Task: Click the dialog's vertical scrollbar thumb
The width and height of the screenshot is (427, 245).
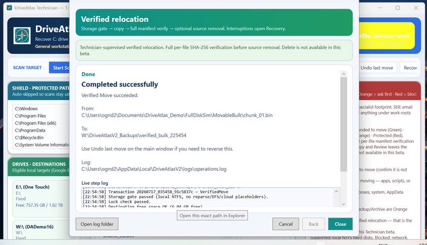Action: (x=344, y=124)
